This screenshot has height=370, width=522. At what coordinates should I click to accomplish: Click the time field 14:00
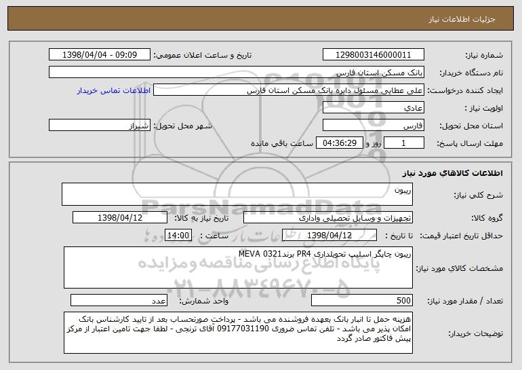pos(178,236)
